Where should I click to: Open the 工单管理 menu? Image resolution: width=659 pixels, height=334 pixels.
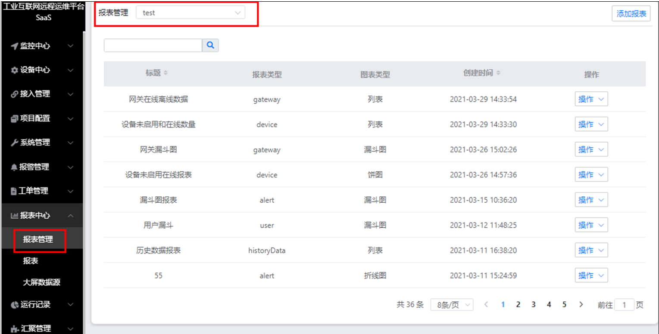[42, 191]
